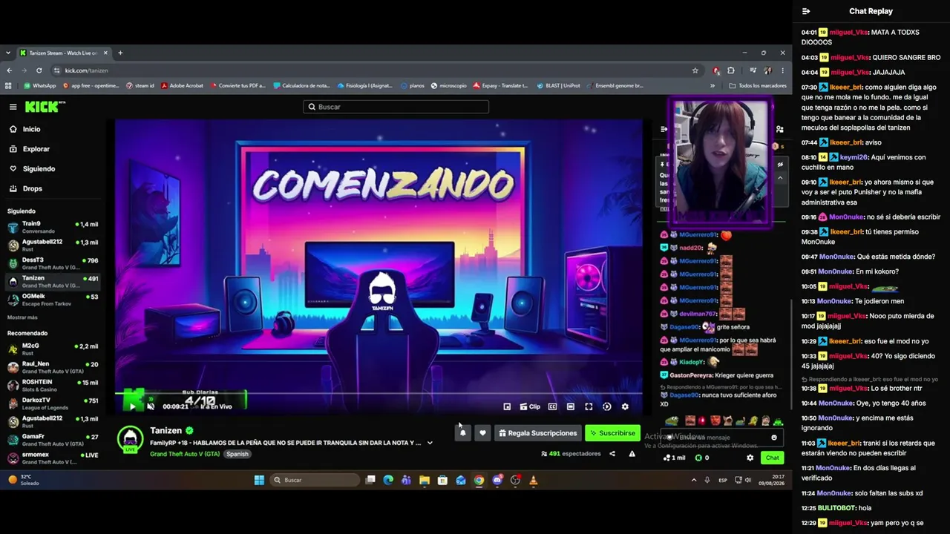Click the kick.com/tanizen address bar
950x534 pixels.
(x=376, y=70)
